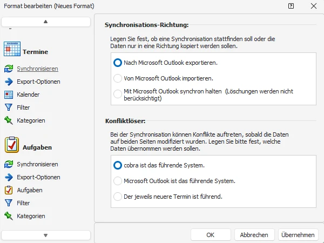324x243 pixels.
Task: Confirm with the OK button
Action: pos(211,235)
